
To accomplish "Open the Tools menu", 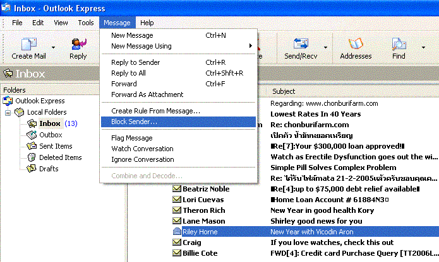I will (x=86, y=23).
